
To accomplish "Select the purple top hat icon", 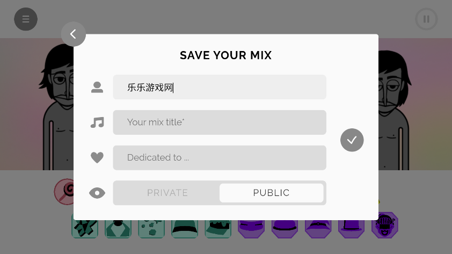I will pos(352,228).
